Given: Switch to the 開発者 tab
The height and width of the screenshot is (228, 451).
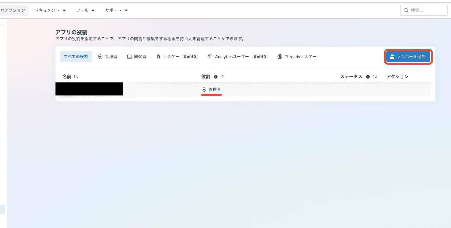Looking at the screenshot, I should point(136,57).
